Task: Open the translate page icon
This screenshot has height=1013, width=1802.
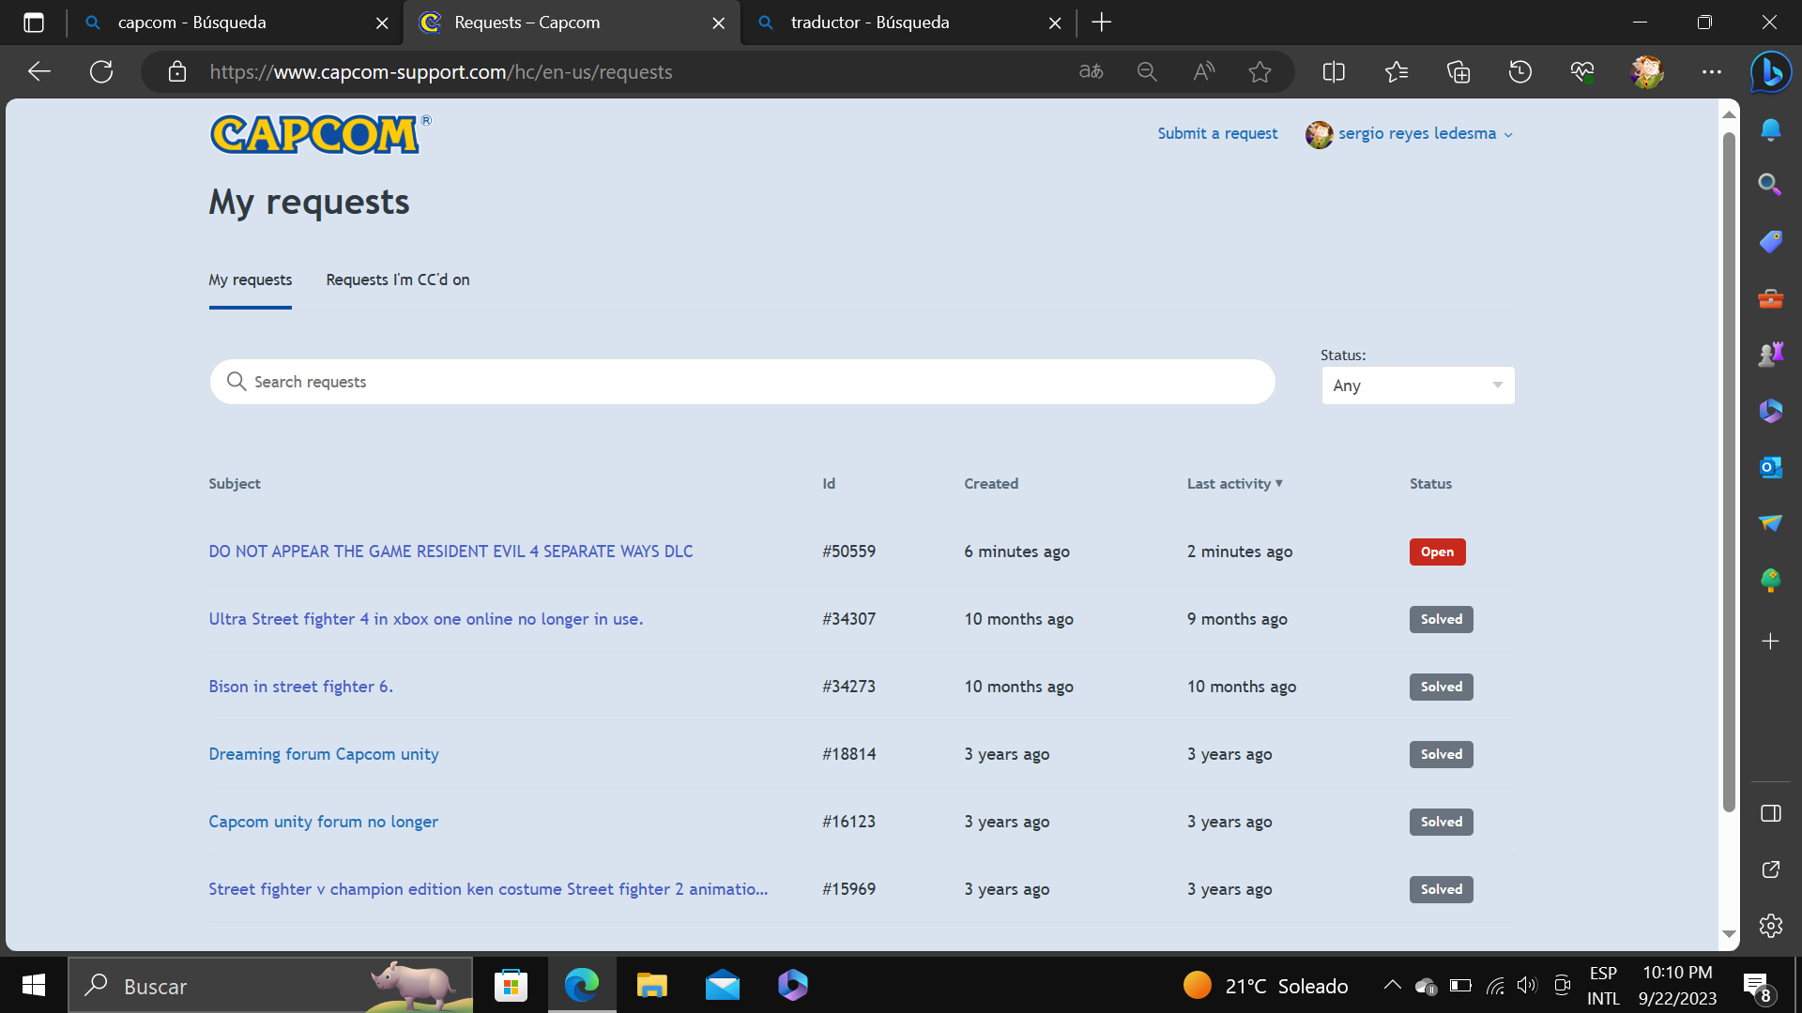Action: (x=1091, y=72)
